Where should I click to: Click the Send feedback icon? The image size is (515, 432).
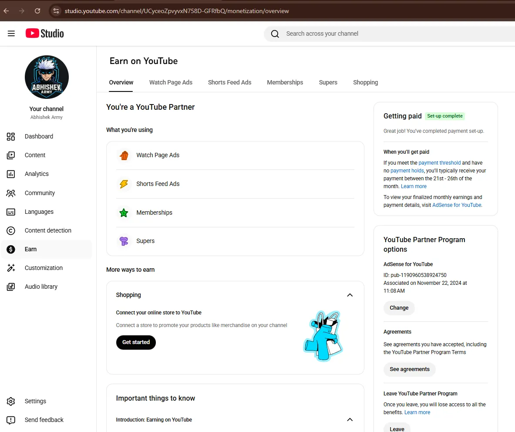(11, 420)
